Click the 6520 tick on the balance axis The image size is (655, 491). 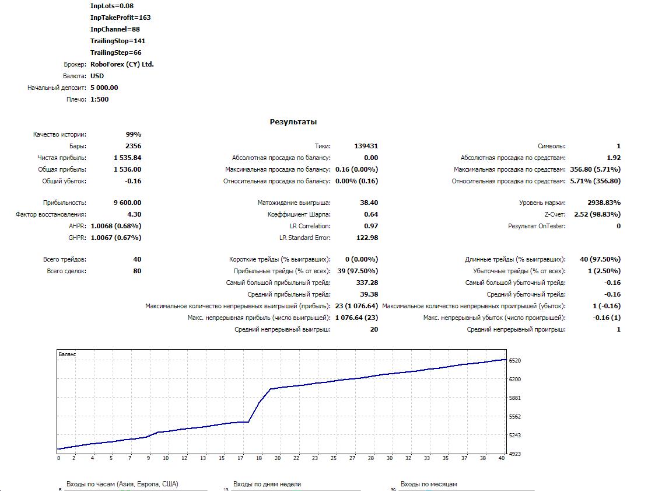[x=515, y=360]
